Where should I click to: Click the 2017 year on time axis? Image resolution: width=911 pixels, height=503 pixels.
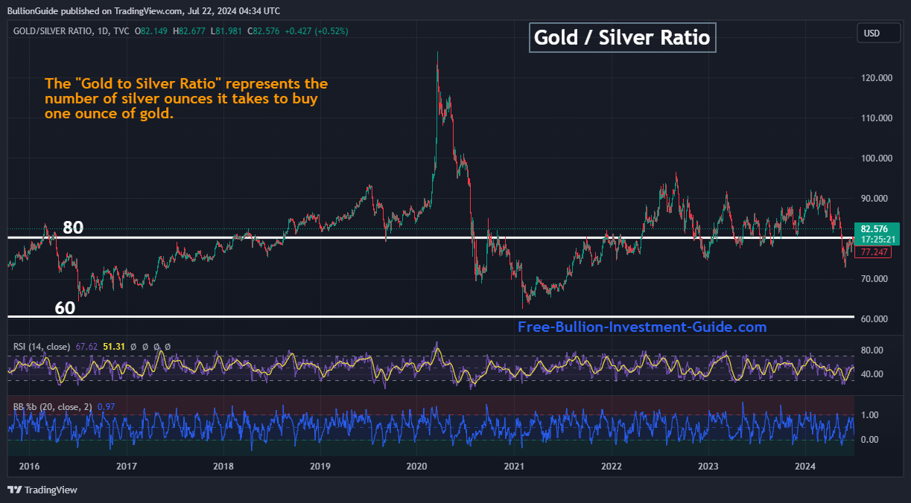126,467
